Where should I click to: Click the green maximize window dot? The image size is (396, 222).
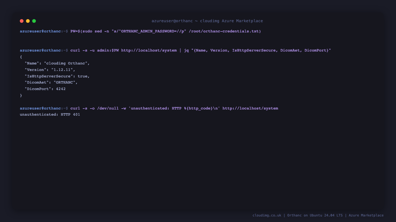tap(34, 21)
